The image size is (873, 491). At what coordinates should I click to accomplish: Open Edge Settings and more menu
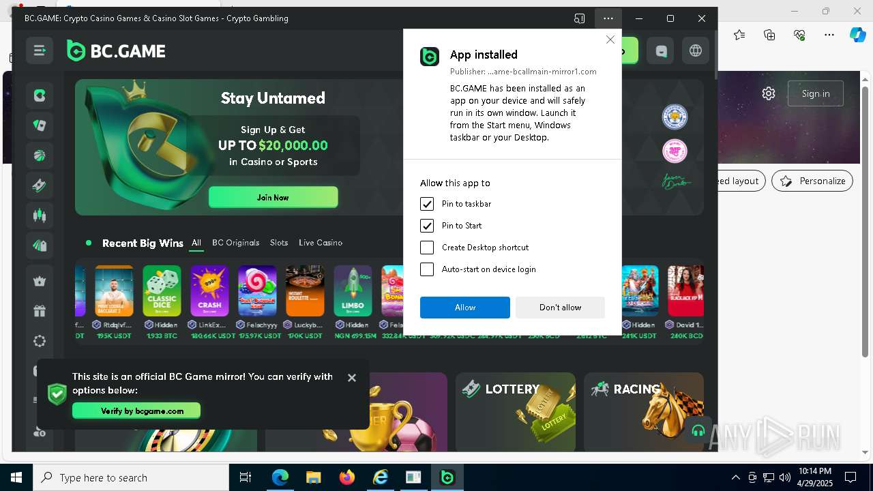(829, 35)
